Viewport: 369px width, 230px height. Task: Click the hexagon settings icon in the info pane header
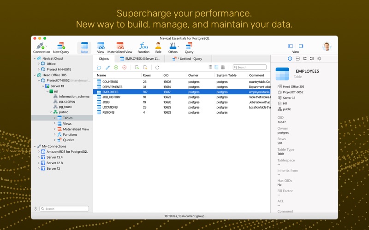tap(319, 59)
